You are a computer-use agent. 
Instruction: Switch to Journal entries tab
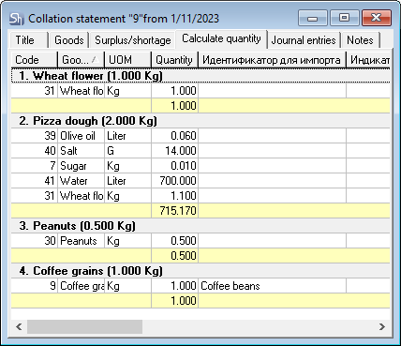(304, 40)
